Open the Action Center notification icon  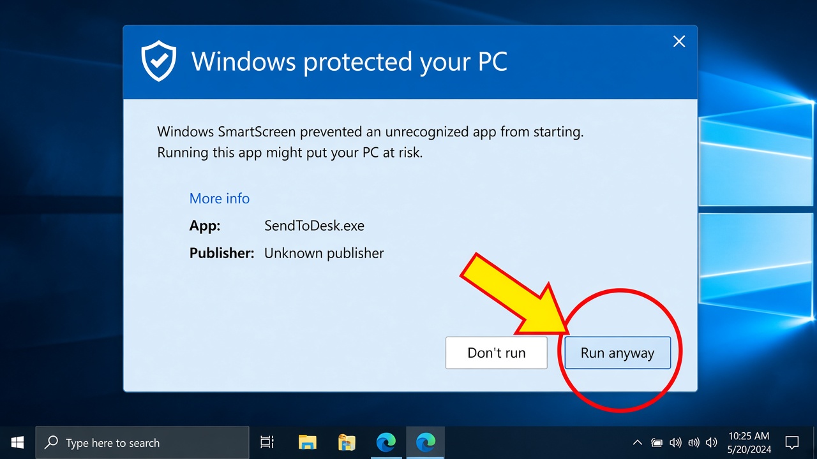click(792, 442)
